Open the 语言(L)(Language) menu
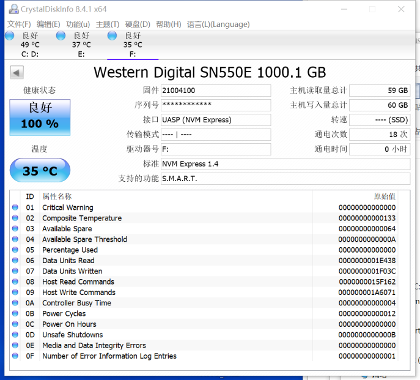Screen dimensions: 420x380 click(218, 24)
